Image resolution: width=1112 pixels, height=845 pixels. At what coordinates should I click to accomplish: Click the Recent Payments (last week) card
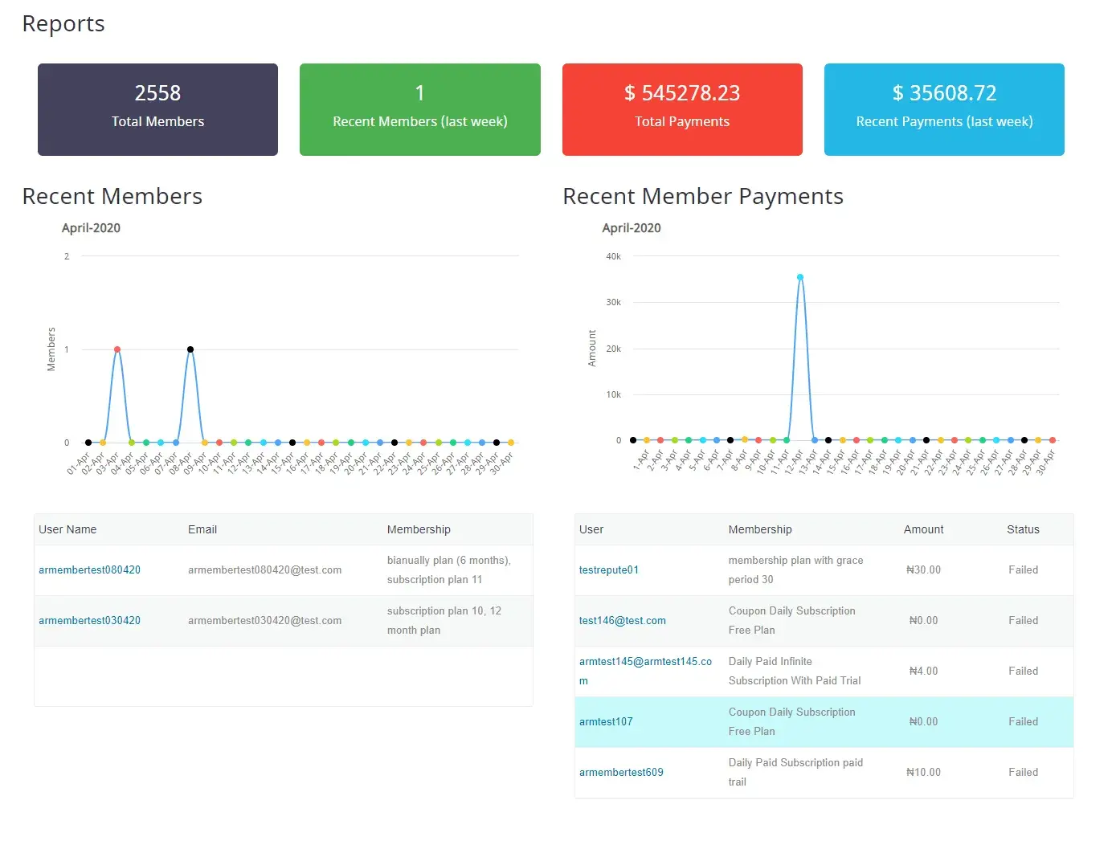click(x=944, y=109)
